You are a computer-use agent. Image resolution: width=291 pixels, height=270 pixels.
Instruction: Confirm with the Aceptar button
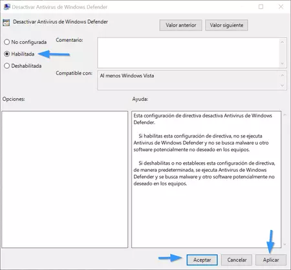202,260
